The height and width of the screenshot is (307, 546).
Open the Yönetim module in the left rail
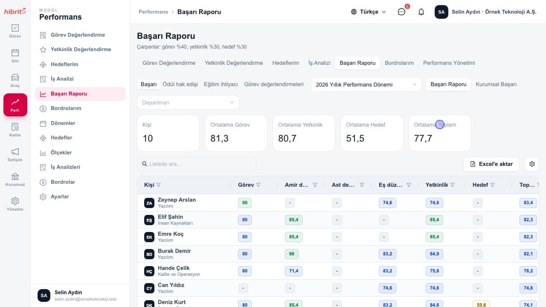(15, 204)
